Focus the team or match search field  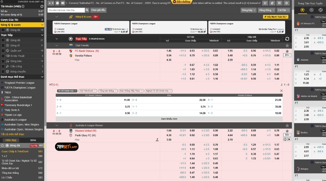click(x=66, y=10)
